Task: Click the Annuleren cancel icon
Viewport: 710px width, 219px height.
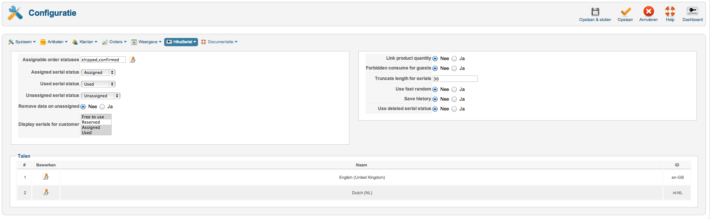Action: [648, 12]
